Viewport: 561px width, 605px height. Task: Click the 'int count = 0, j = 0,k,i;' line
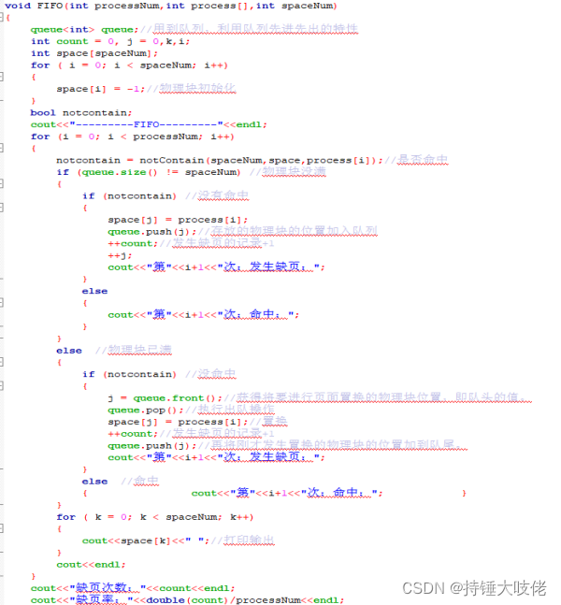(110, 42)
